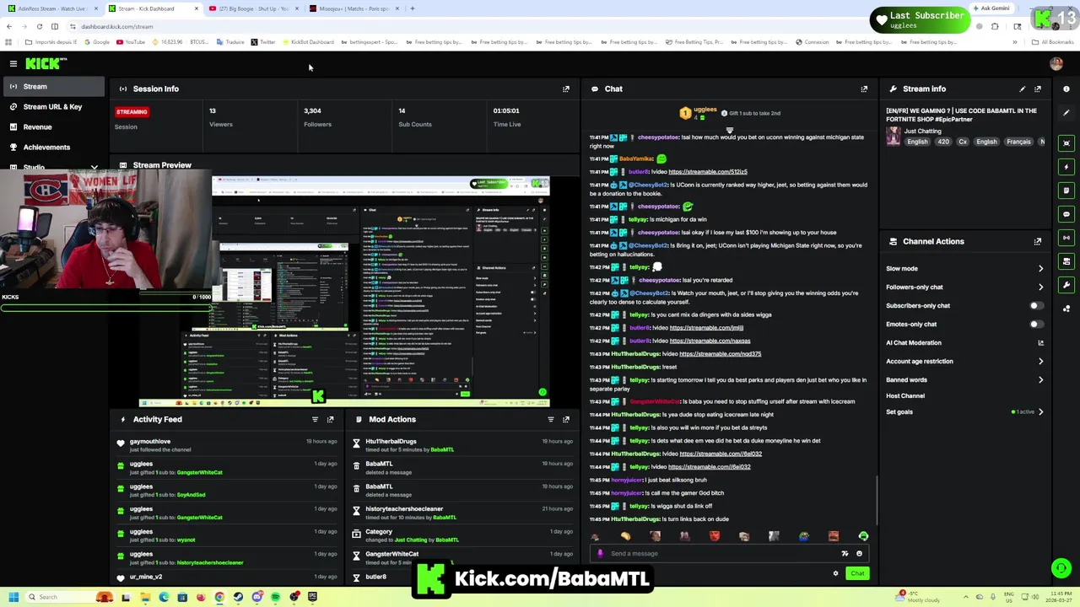Click the green headset emote at end of emote bar

[863, 536]
